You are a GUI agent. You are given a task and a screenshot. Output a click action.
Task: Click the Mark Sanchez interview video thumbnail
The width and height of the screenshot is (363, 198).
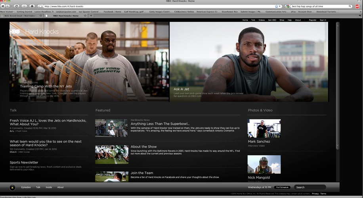[x=264, y=128]
